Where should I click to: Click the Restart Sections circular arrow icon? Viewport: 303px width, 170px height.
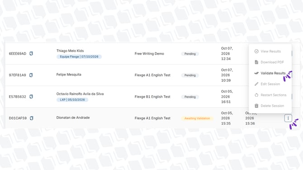click(256, 95)
